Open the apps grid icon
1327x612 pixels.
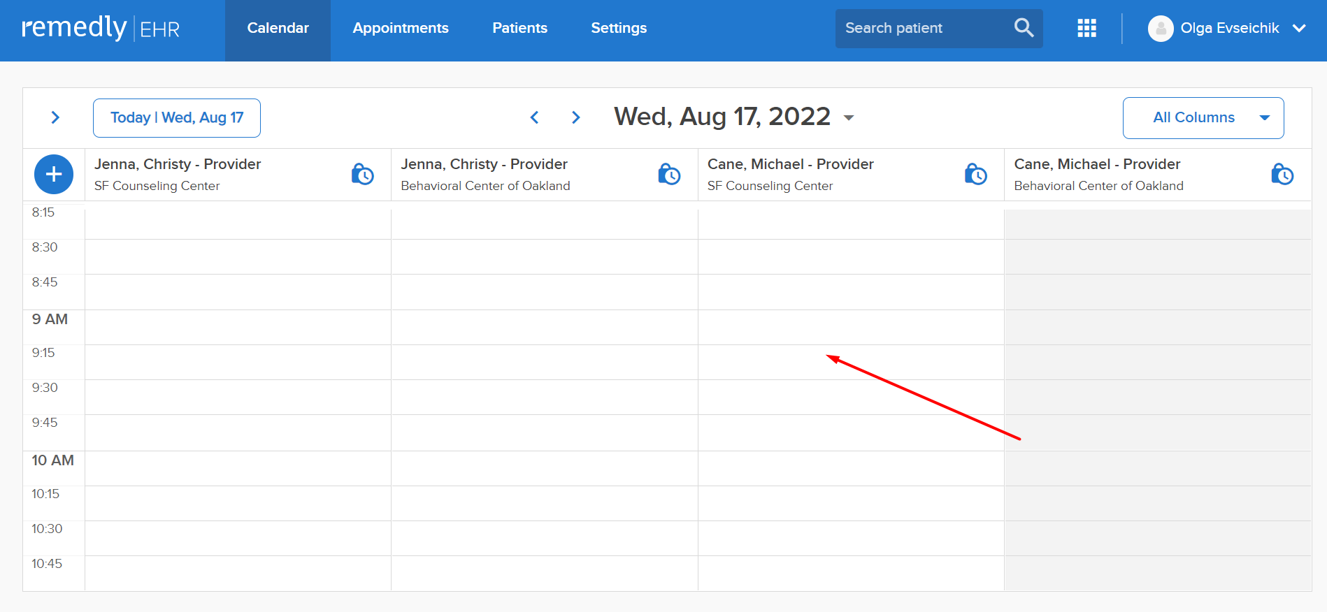[x=1086, y=28]
